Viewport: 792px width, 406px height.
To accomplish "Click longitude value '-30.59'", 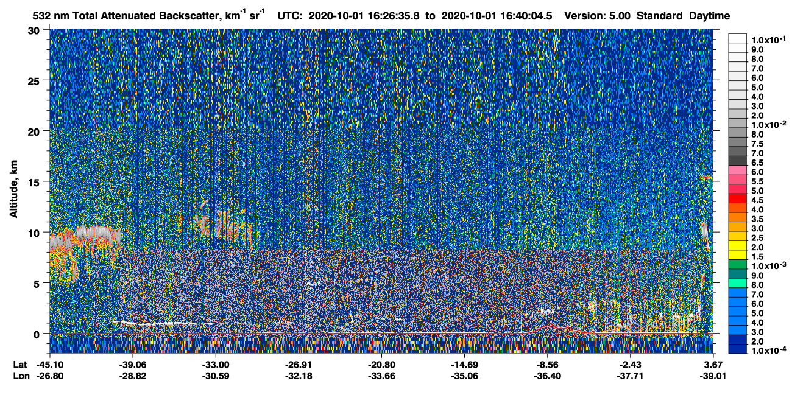I will coord(216,376).
